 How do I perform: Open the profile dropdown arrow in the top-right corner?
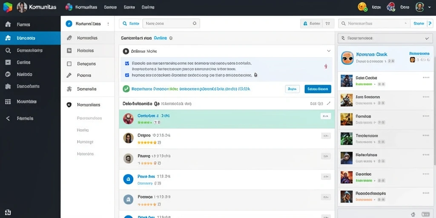click(430, 8)
